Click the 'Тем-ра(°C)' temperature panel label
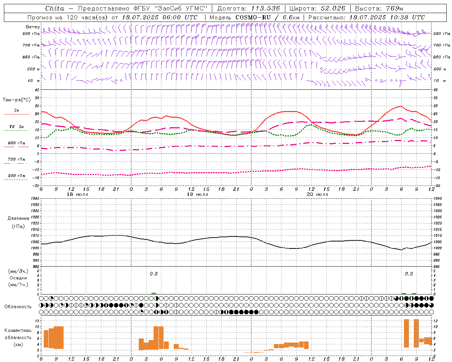This screenshot has width=452, height=362. tap(17, 100)
